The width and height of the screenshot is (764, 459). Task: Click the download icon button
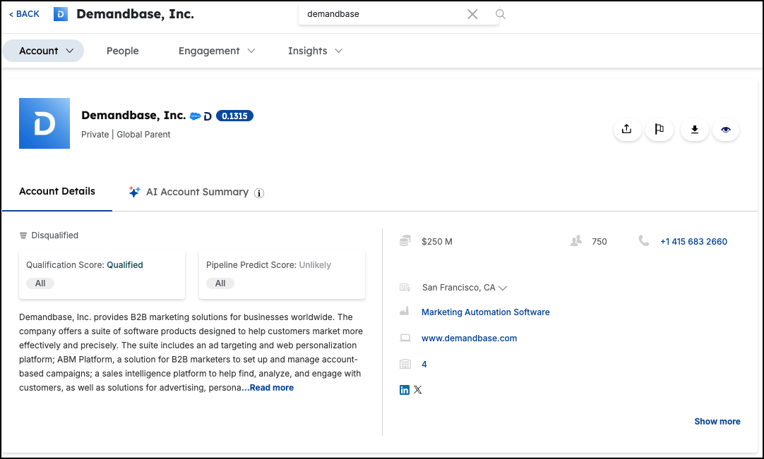[695, 130]
